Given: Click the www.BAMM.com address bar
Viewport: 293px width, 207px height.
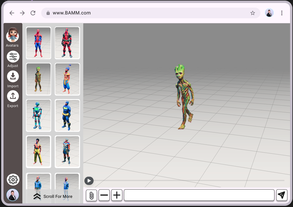Looking at the screenshot, I should click(151, 13).
